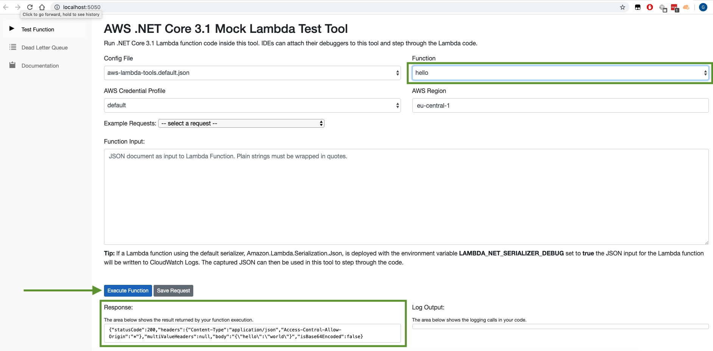Click the Execute Function button
713x351 pixels.
128,291
